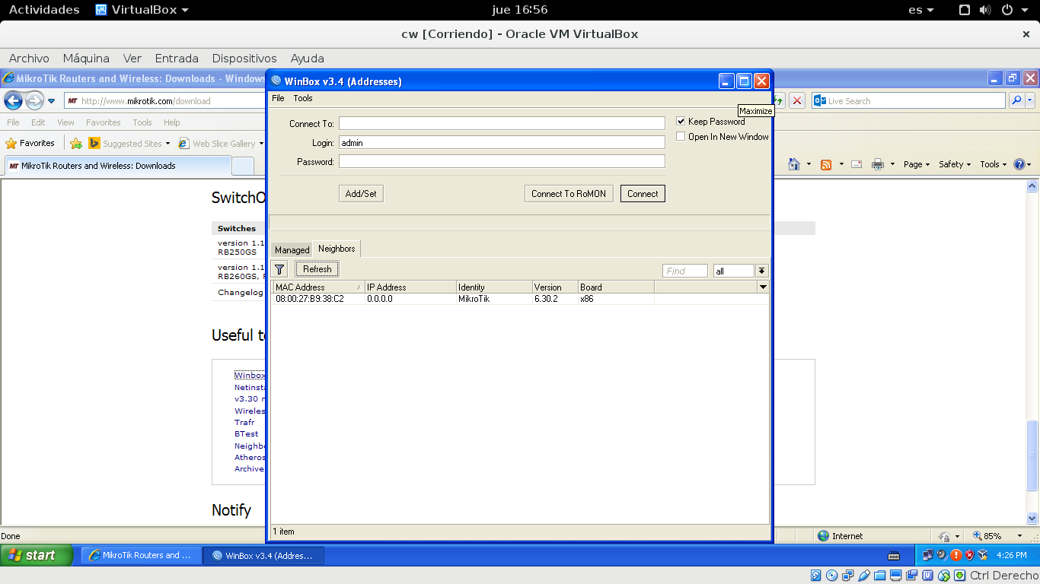Enable the Open In New Window checkbox
1040x584 pixels.
point(681,136)
